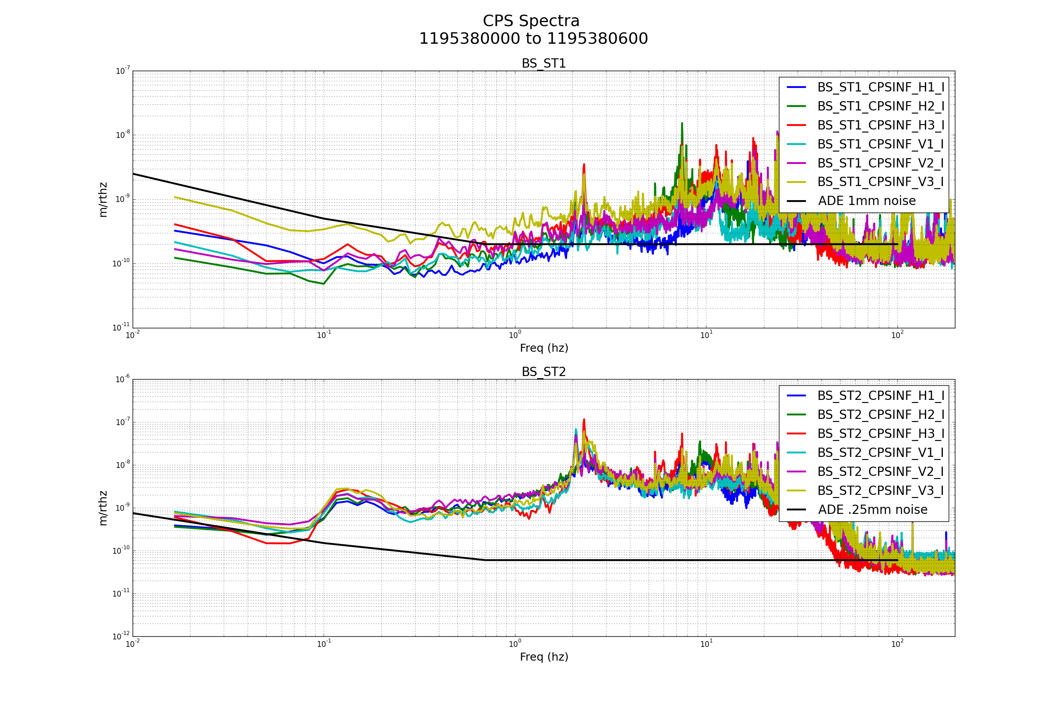
Task: Click the BS_ST2_CPSINF_V2_I legend label
Action: [x=881, y=471]
